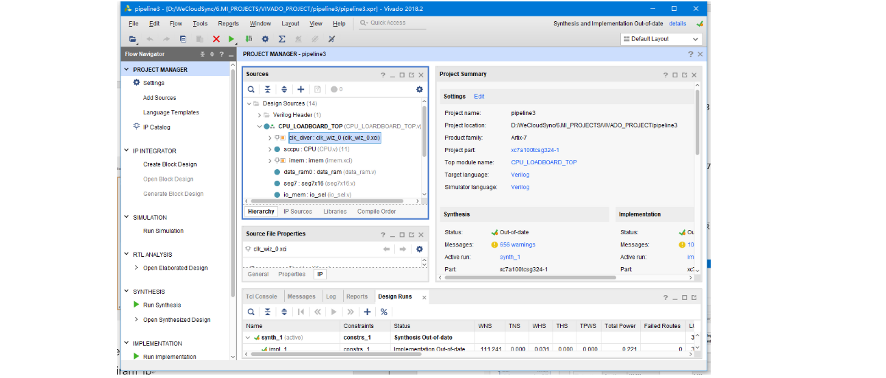Click the details link for out-of-date status
This screenshot has height=378, width=886.
(x=677, y=23)
